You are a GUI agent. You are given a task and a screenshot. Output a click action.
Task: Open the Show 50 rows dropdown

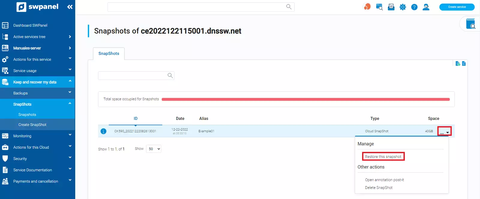(154, 149)
